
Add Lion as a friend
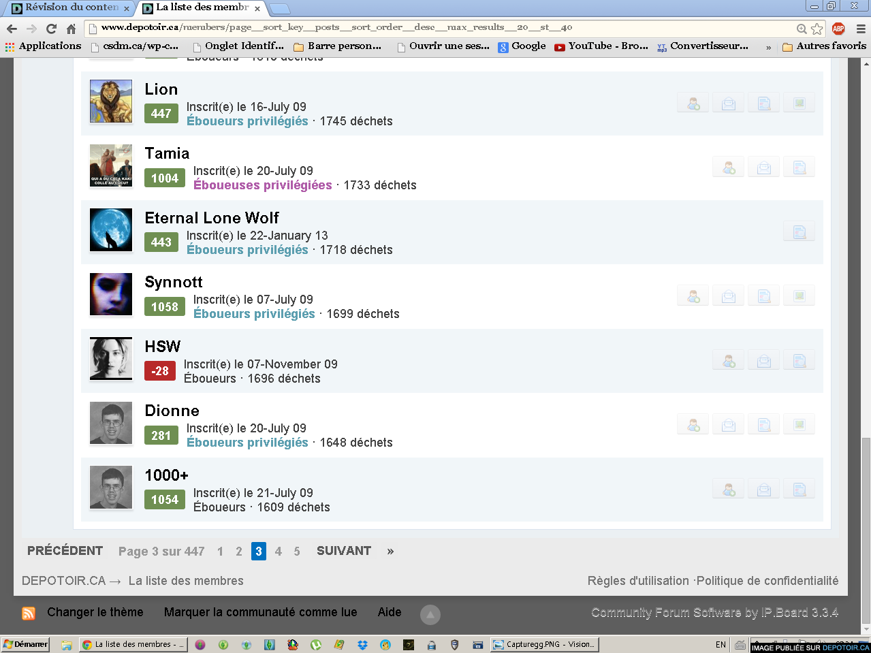click(x=693, y=103)
